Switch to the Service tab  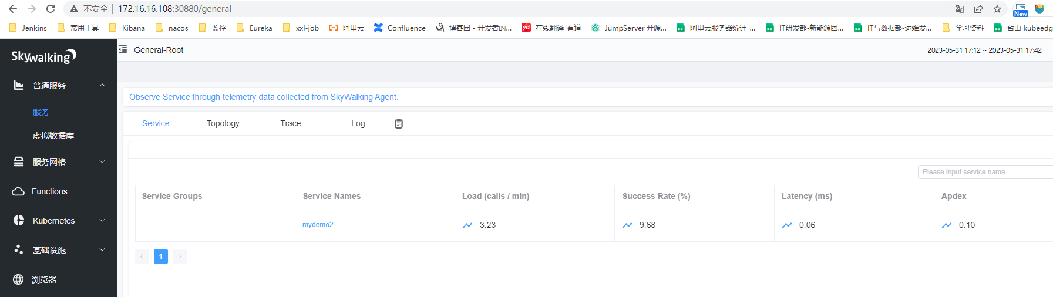(156, 123)
